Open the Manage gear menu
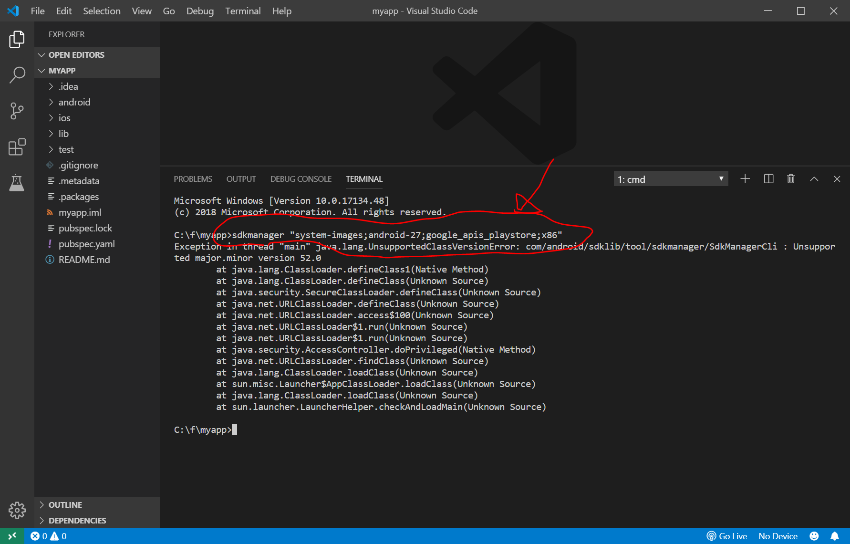850x544 pixels. tap(17, 510)
